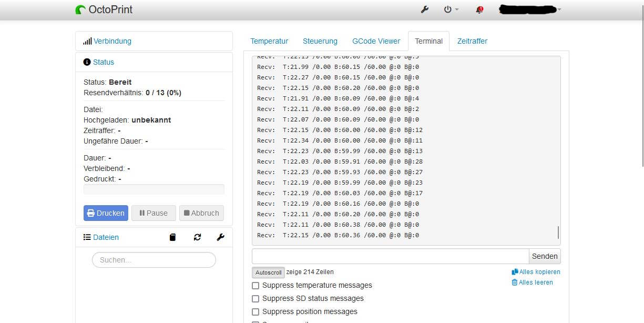The width and height of the screenshot is (644, 323).
Task: Refresh the file list in Dateien
Action: [x=197, y=237]
